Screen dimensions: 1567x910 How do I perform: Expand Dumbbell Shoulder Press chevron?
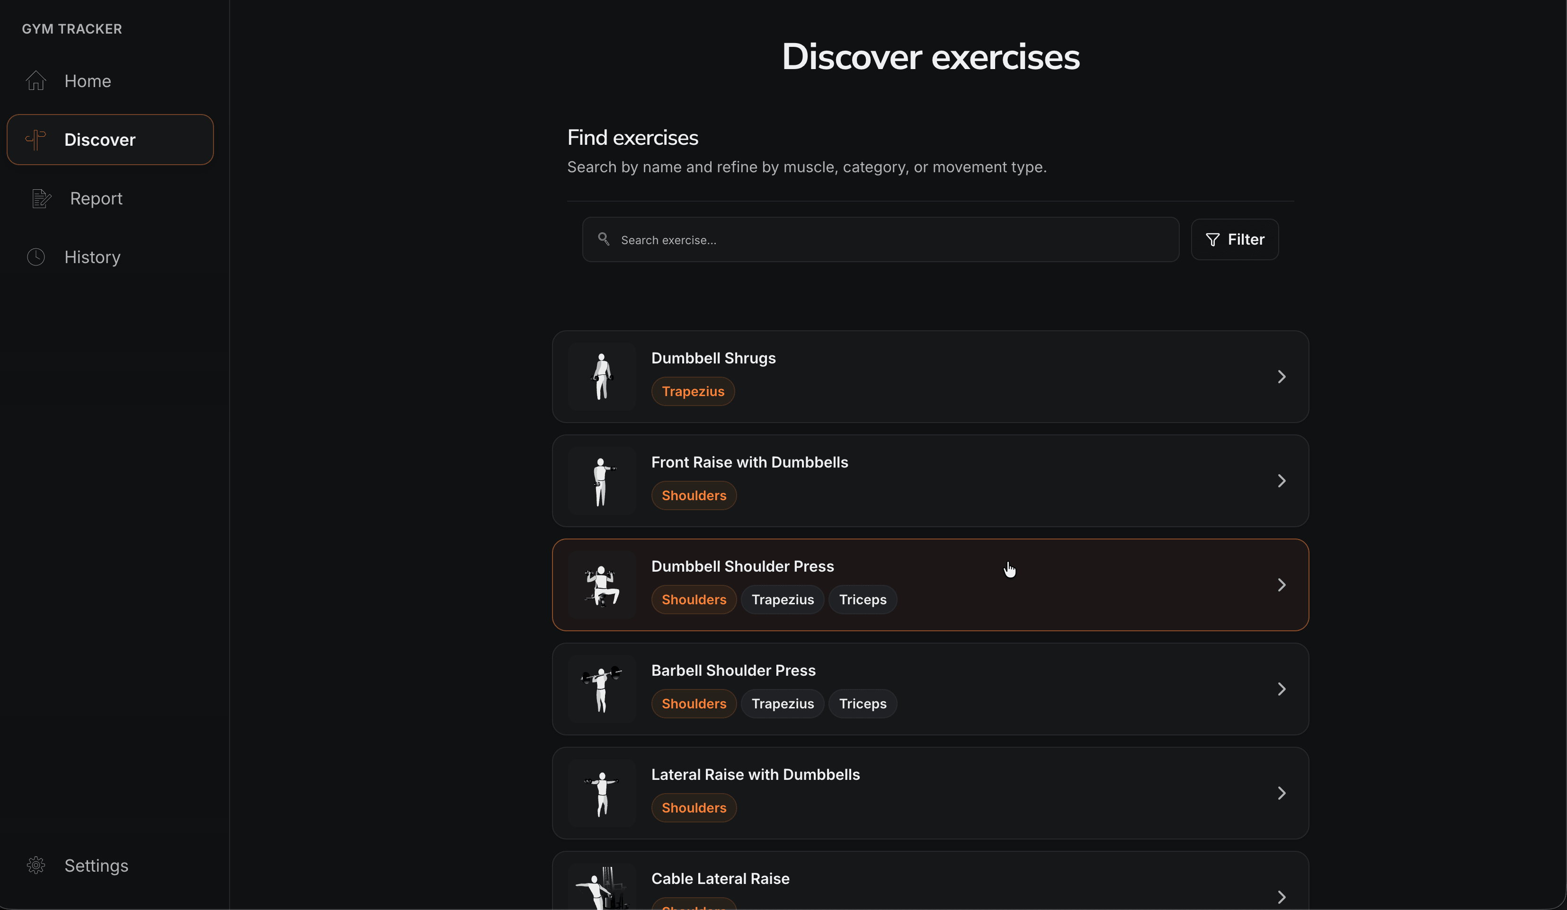1282,585
